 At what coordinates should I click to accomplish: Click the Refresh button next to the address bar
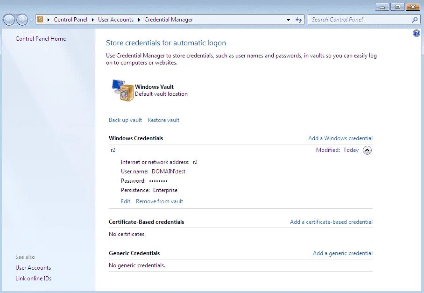click(x=299, y=20)
